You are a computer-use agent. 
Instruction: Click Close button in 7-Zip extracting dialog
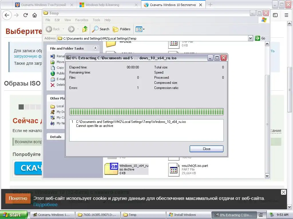pos(207,149)
